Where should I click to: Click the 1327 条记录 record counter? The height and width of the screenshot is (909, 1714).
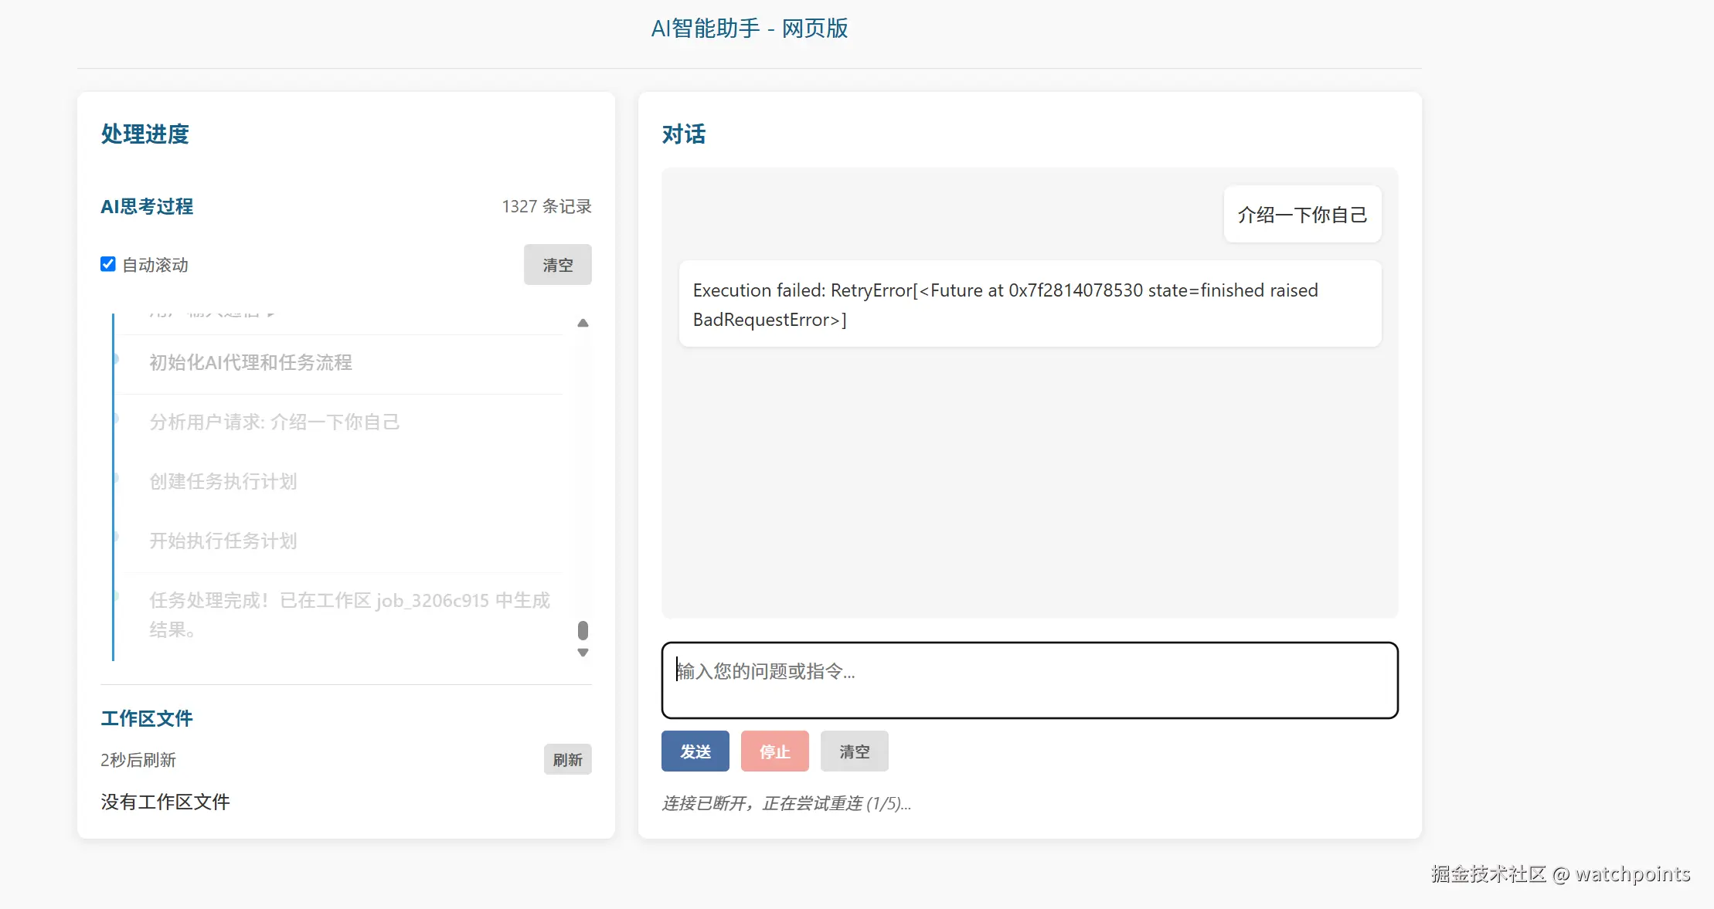coord(546,206)
